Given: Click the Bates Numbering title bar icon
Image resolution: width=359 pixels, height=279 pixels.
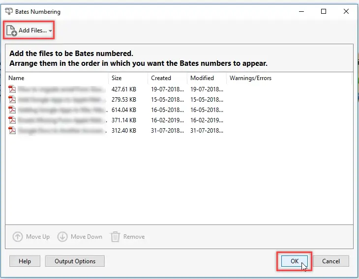Looking at the screenshot, I should click(9, 11).
